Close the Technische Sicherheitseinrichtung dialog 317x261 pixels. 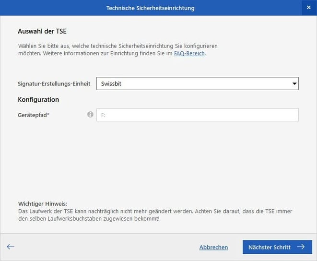click(x=308, y=8)
